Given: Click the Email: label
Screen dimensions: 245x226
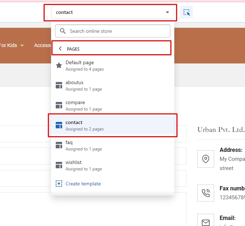Looking at the screenshot, I should coord(227,218).
